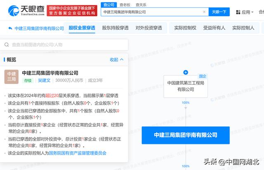Click the 天眼一下 search button

(x=219, y=12)
